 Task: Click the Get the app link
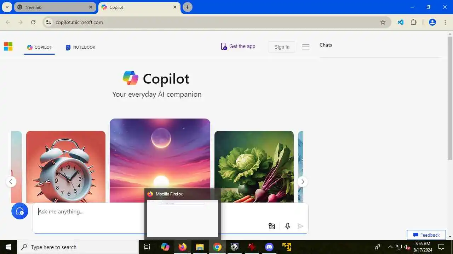[x=238, y=47]
